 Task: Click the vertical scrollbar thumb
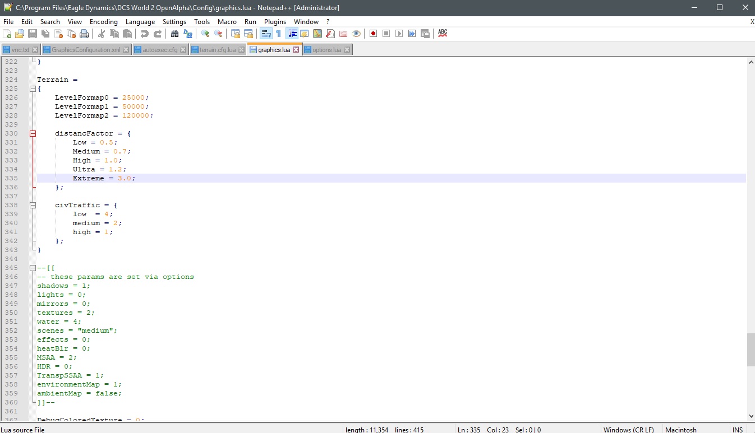tap(751, 350)
